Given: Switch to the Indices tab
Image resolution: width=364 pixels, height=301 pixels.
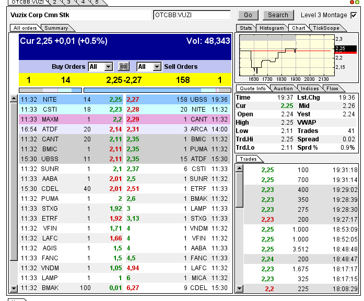Looking at the screenshot, I should point(310,89).
